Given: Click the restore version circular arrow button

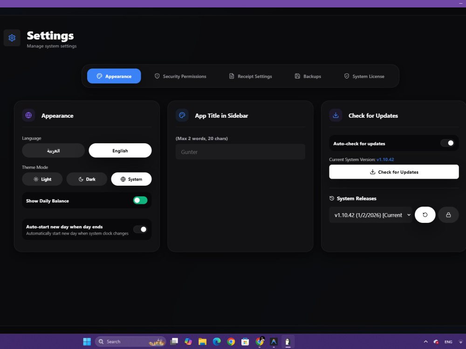Looking at the screenshot, I should point(425,215).
